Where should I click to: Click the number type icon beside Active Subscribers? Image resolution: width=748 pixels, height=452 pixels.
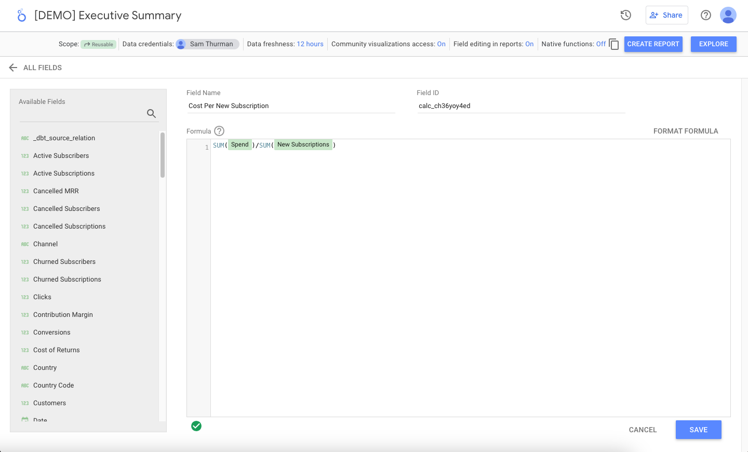pos(25,156)
